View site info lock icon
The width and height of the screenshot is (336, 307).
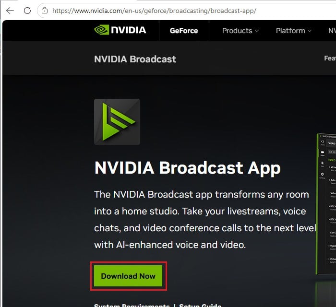point(45,10)
